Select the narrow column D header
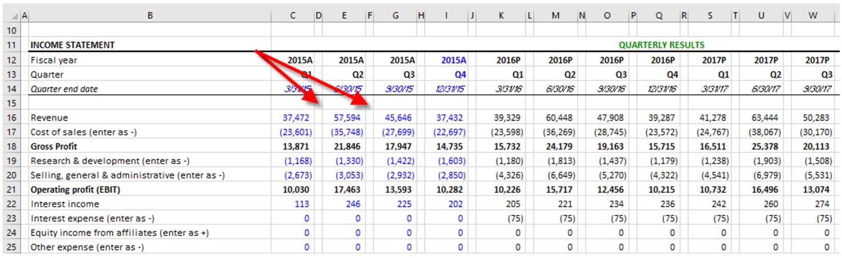Viewport: 842px width, 258px height. (319, 17)
